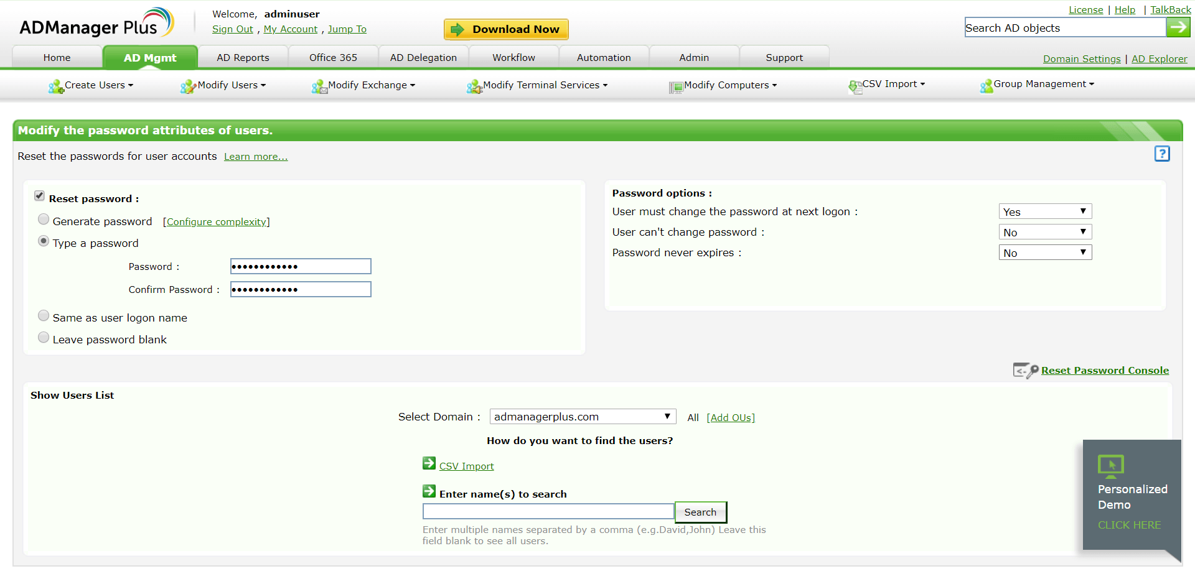Open the Reset Password Console link
This screenshot has height=584, width=1195.
pyautogui.click(x=1105, y=371)
